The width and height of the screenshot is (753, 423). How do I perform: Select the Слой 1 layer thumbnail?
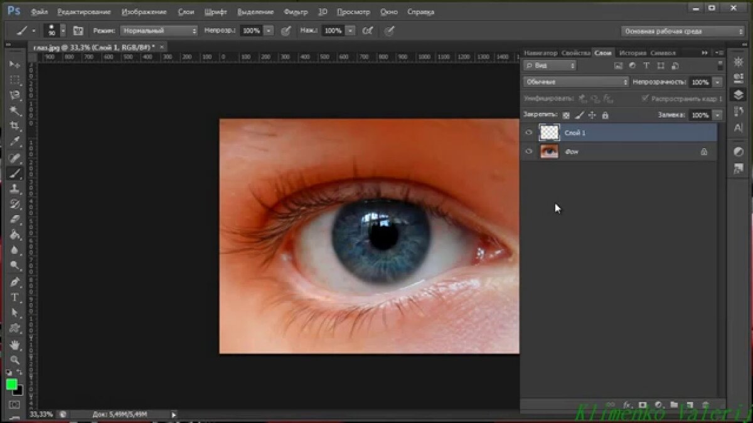549,133
